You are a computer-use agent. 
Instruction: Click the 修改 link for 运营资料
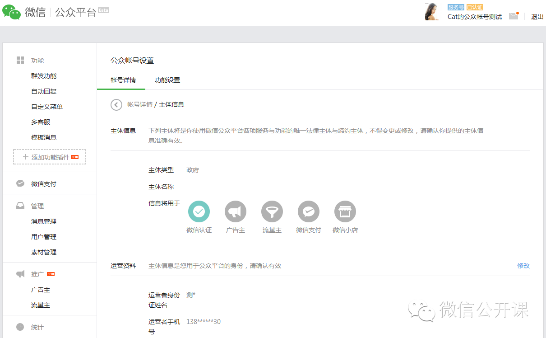tap(523, 266)
